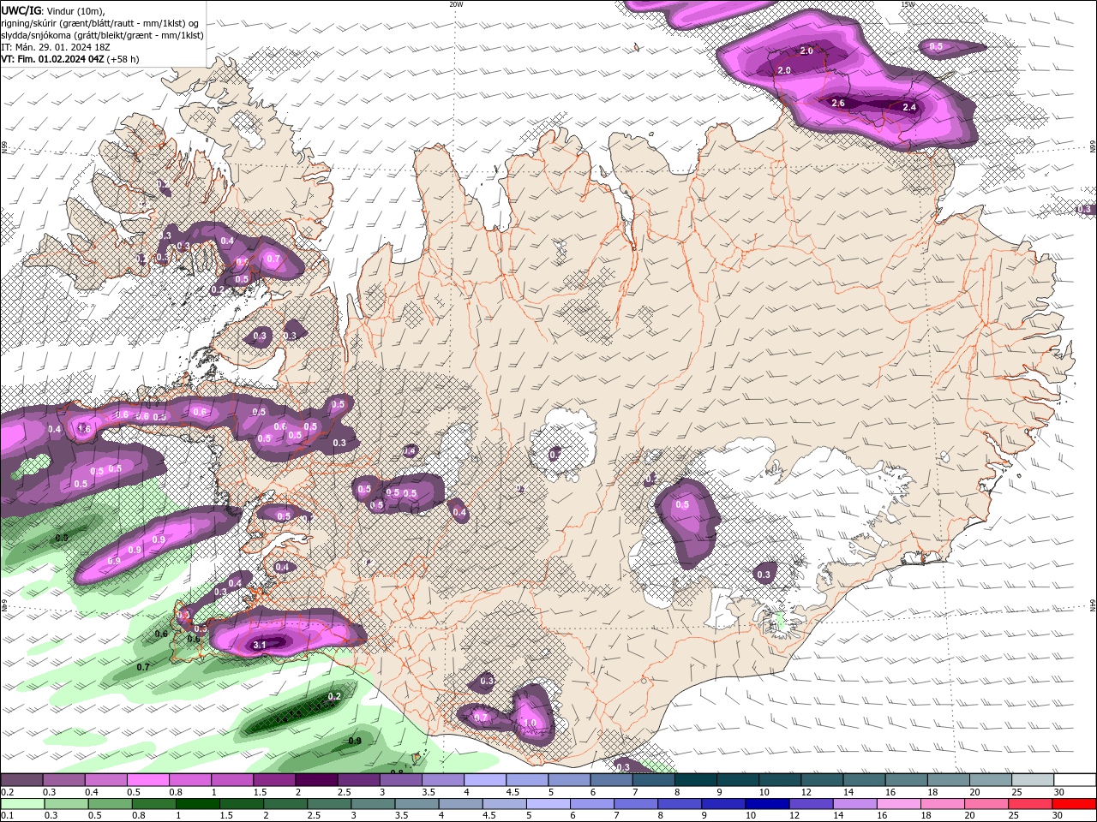Click the 2.6 precipitation value on the map
The image size is (1097, 822).
click(838, 103)
